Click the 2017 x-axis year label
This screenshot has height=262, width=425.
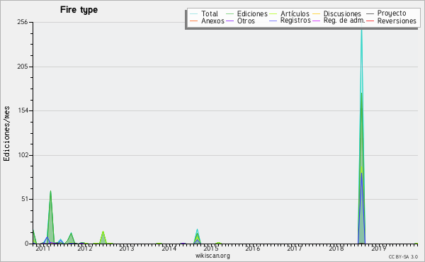pos(295,249)
